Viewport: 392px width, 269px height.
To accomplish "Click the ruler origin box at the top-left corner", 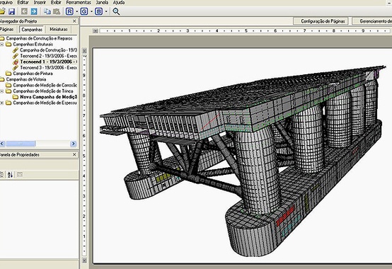I will coord(96,30).
